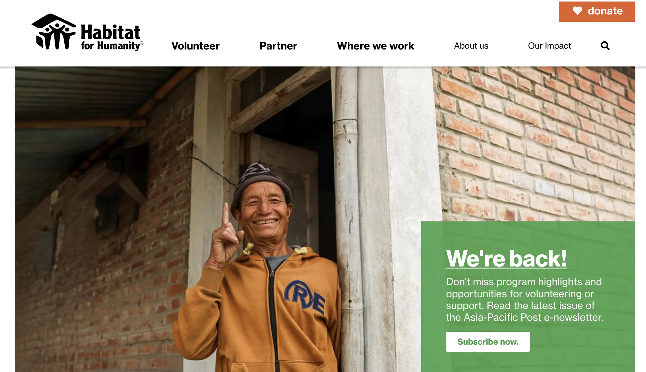
Task: Click the heart icon on the donate button
Action: point(577,11)
